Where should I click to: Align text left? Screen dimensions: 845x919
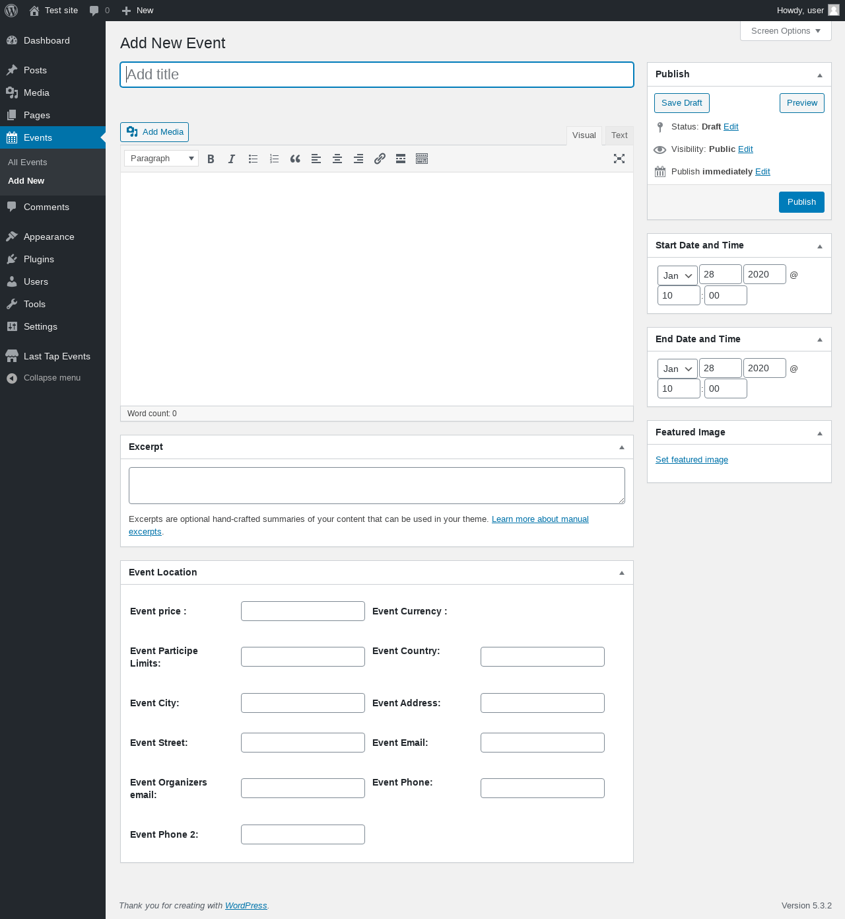coord(316,159)
